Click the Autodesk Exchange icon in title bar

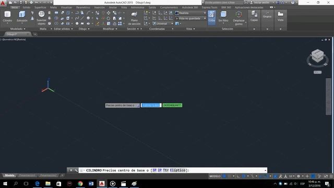pyautogui.click(x=278, y=3)
